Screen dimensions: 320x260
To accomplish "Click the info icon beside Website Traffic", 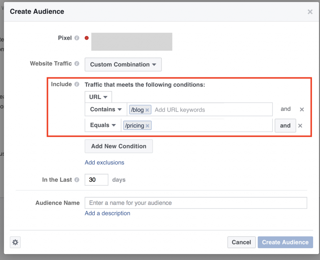I will point(77,63).
